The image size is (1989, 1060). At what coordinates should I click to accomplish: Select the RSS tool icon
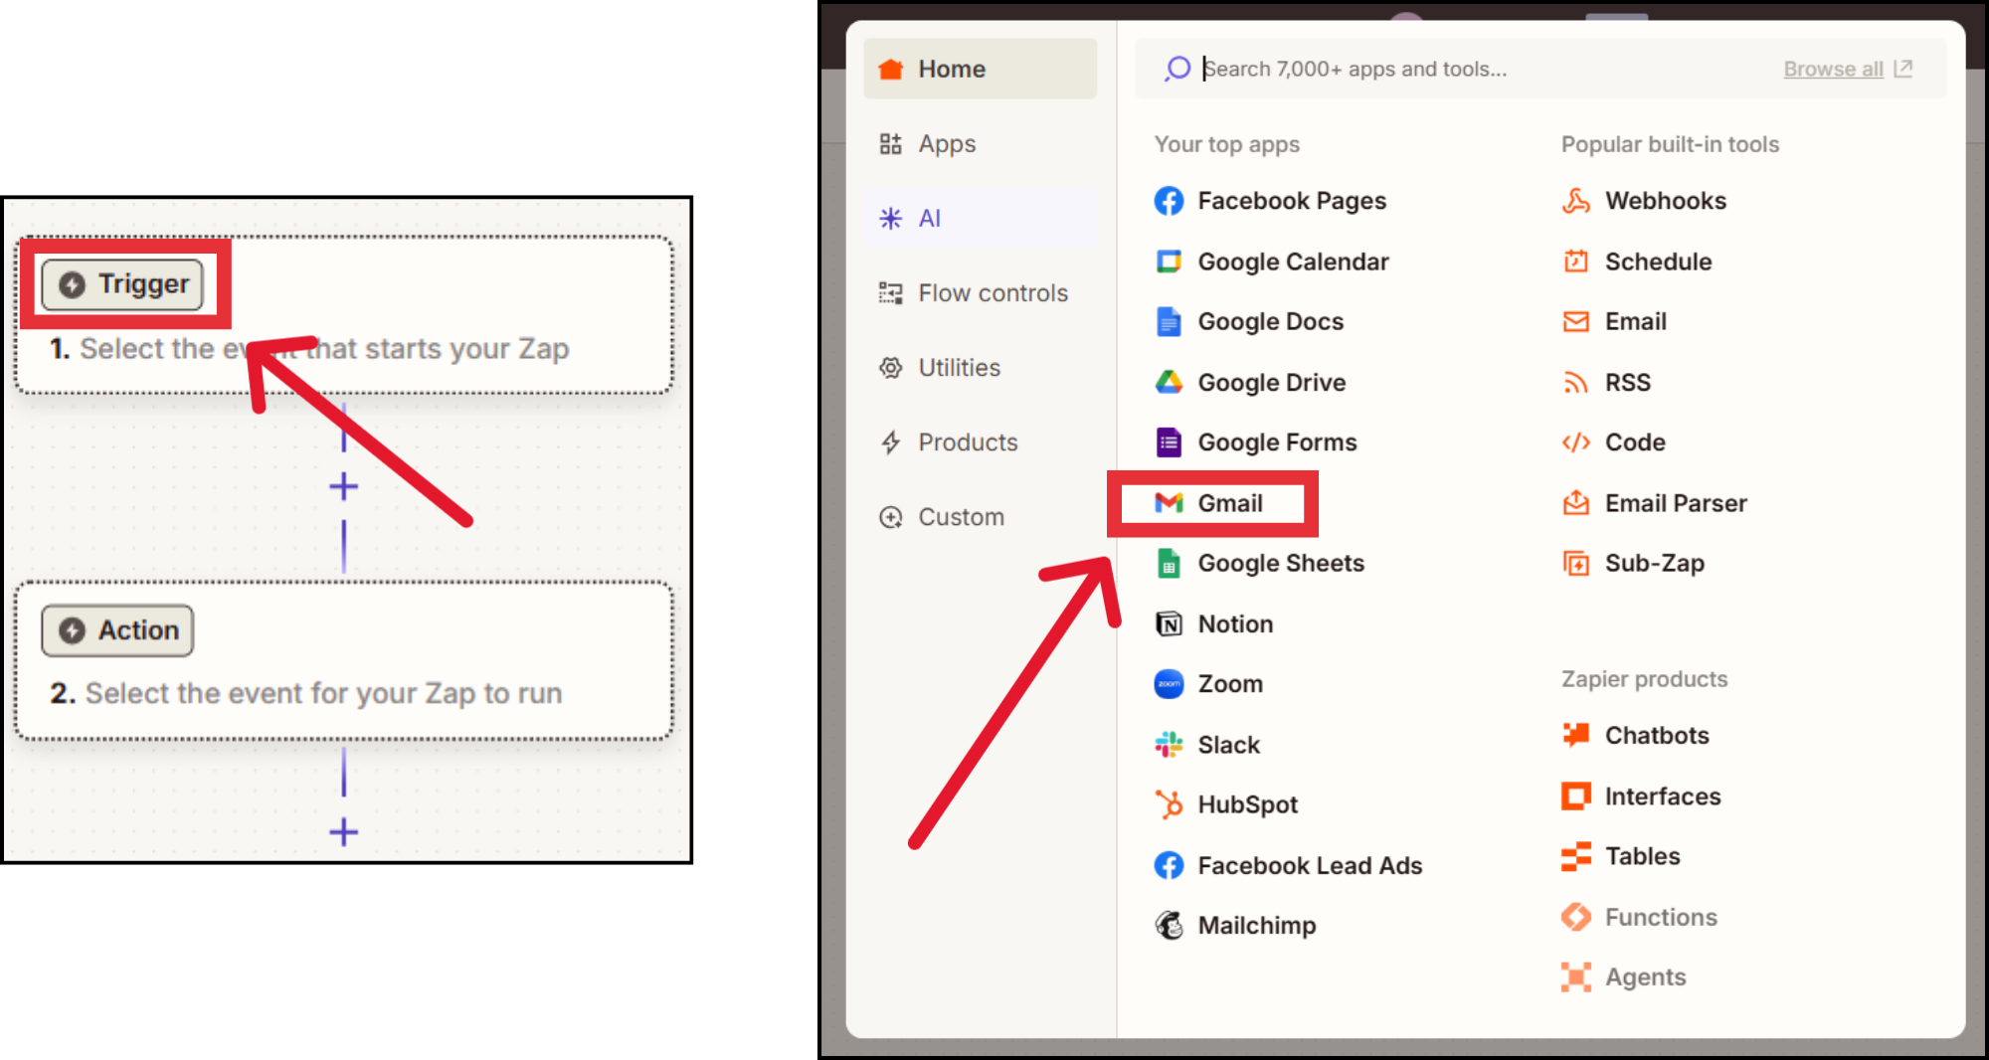coord(1575,383)
